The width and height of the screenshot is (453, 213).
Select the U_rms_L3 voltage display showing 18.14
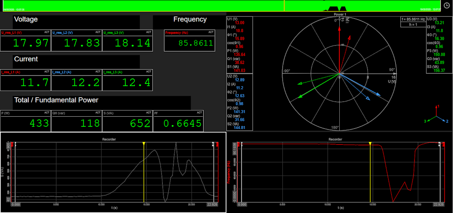coord(128,40)
